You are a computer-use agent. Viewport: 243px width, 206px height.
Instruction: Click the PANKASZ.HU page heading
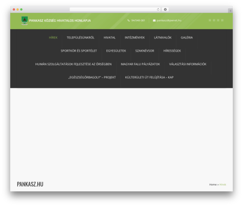30,184
